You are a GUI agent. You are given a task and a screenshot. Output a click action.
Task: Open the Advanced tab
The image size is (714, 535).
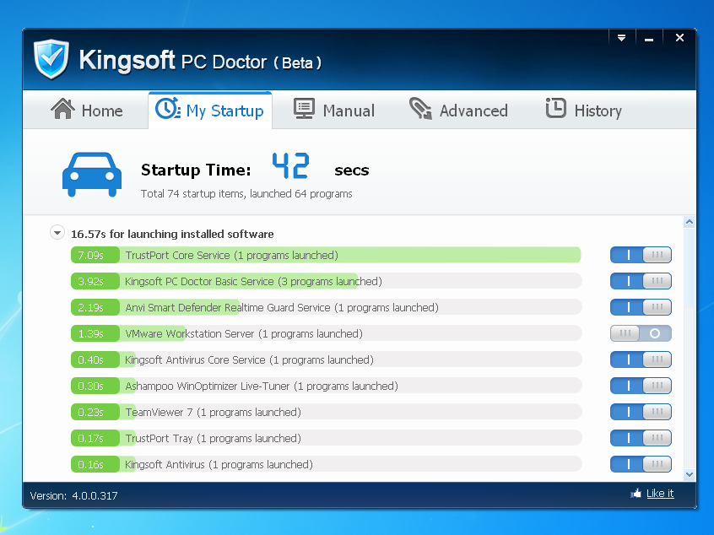pyautogui.click(x=458, y=111)
